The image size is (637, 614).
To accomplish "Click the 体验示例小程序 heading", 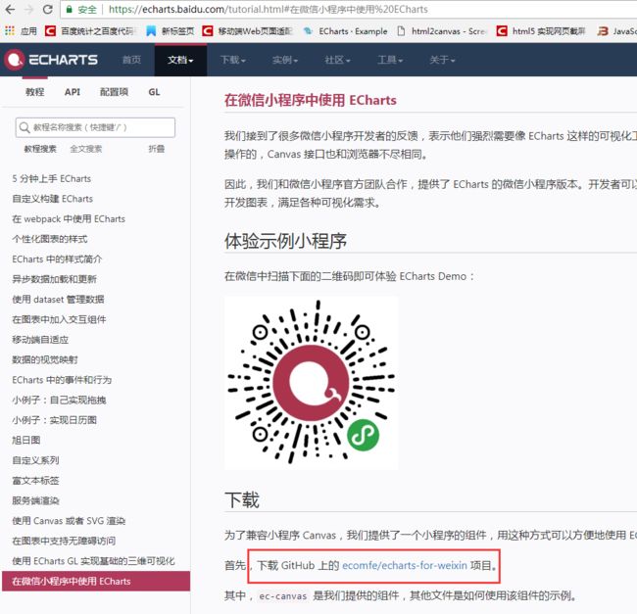I will tap(285, 241).
